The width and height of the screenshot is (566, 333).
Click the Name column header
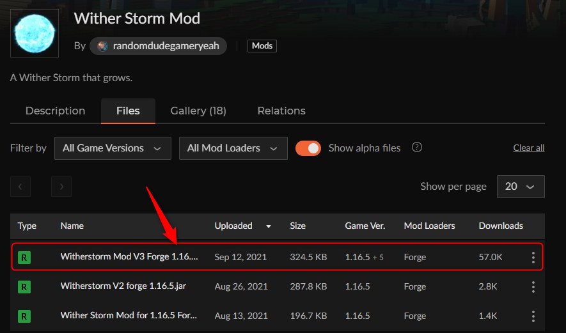coord(72,226)
